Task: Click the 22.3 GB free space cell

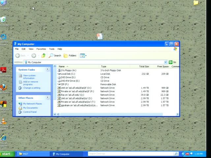Action: coord(165,95)
